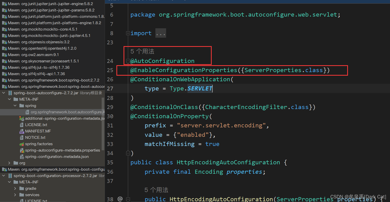
Task: Click HttpEncodingAutoConfiguration class name line 35
Action: [228, 163]
